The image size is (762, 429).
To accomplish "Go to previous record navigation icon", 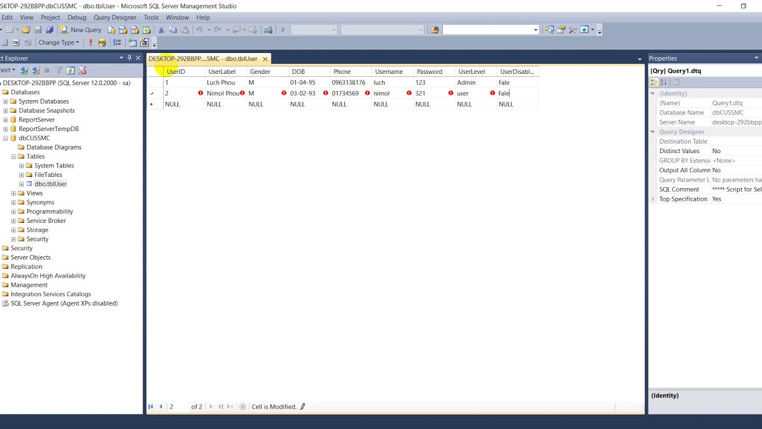I will tap(161, 406).
